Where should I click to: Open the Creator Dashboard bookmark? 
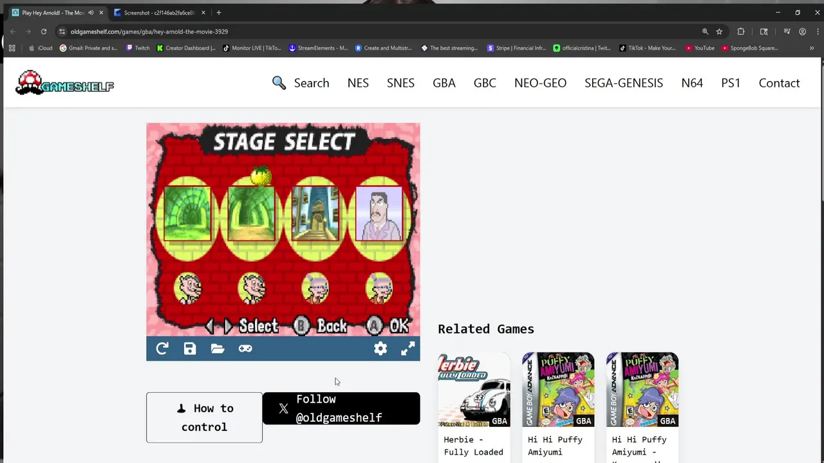(186, 48)
